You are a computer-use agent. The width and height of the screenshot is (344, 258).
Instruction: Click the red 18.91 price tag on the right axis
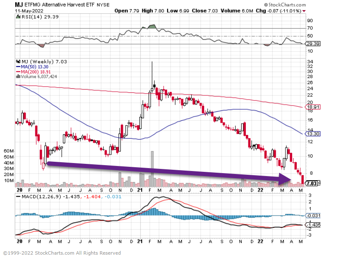pyautogui.click(x=313, y=107)
